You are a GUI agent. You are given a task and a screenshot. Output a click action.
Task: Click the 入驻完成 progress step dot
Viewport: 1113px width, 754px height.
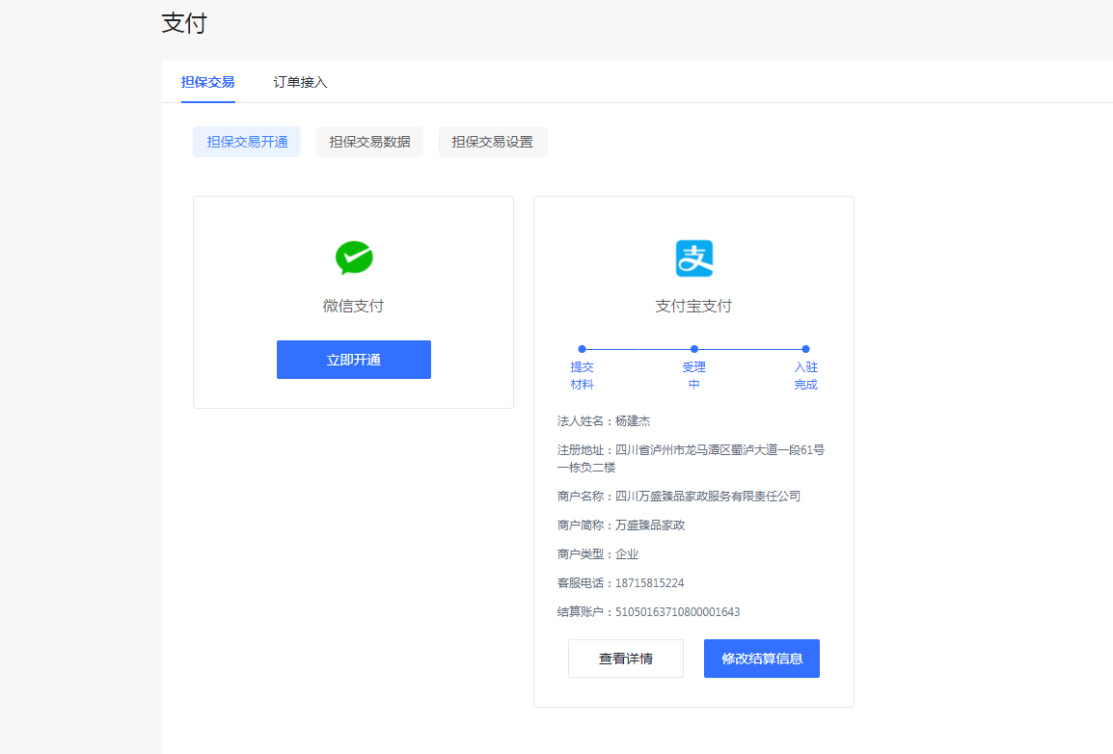pos(805,349)
